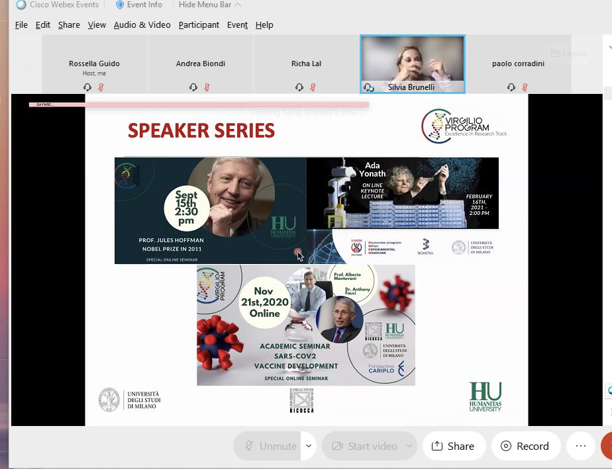This screenshot has height=469, width=612.
Task: Click the Layout button
Action: coord(569,54)
